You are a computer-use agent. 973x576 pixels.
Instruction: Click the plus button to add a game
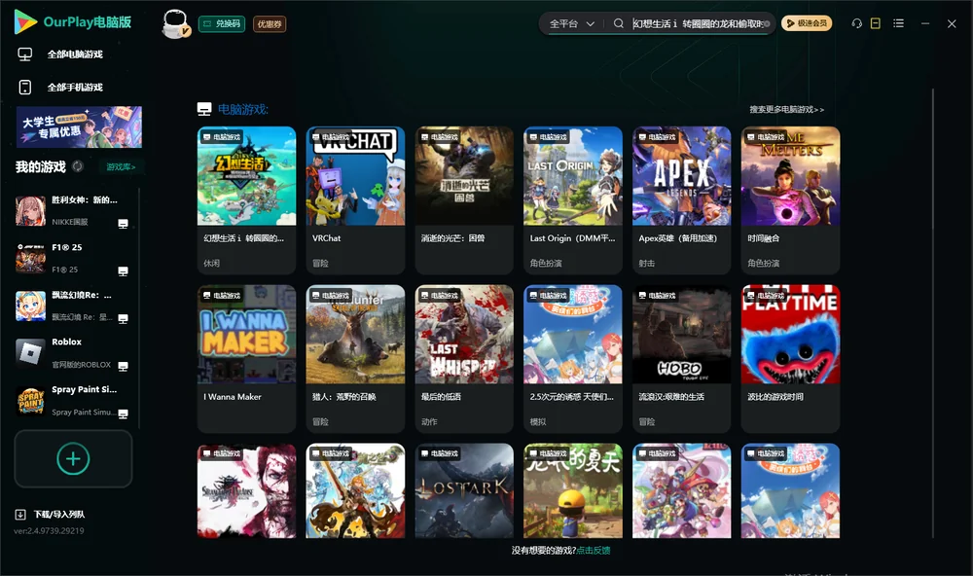(73, 459)
